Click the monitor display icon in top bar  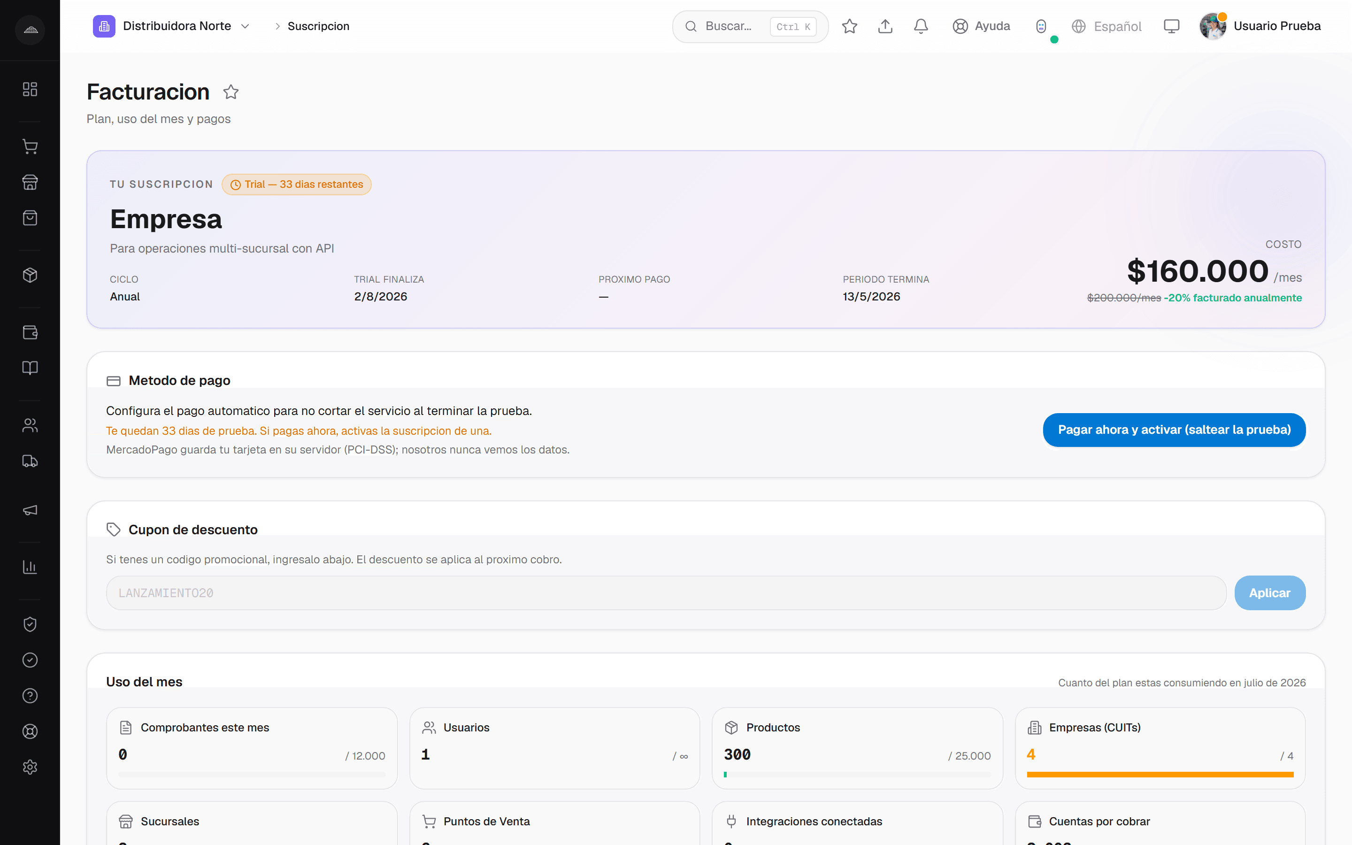click(1172, 26)
